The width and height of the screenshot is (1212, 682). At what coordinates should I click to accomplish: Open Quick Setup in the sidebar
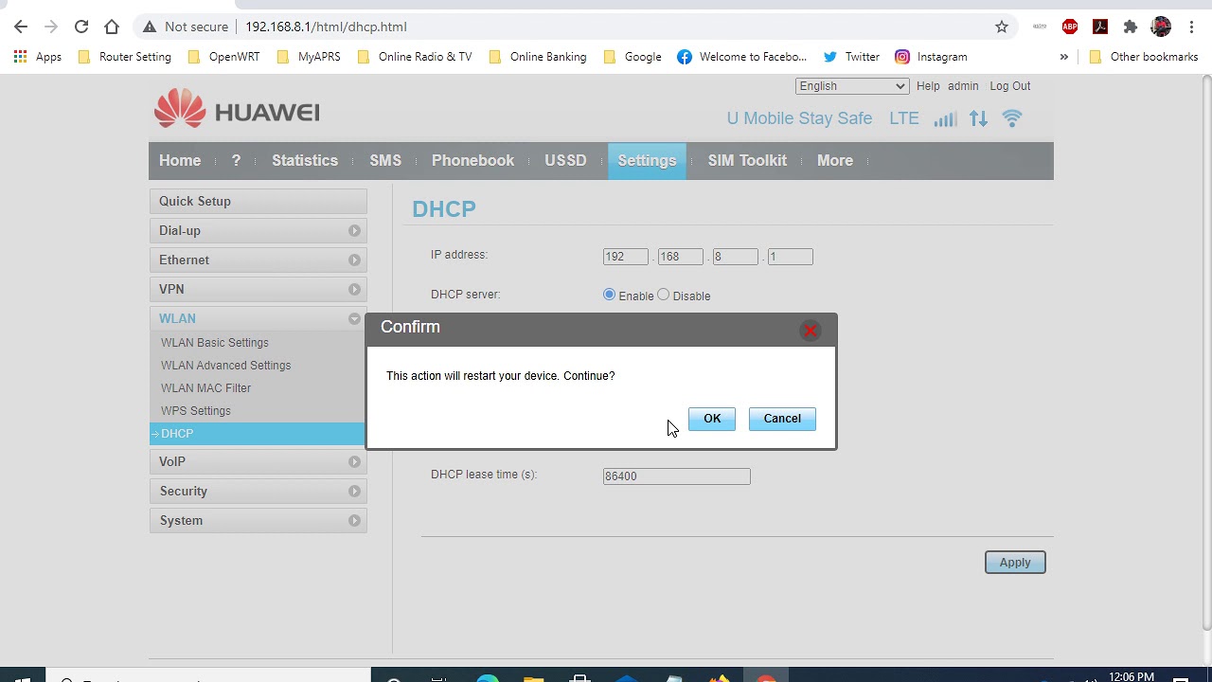click(x=258, y=201)
